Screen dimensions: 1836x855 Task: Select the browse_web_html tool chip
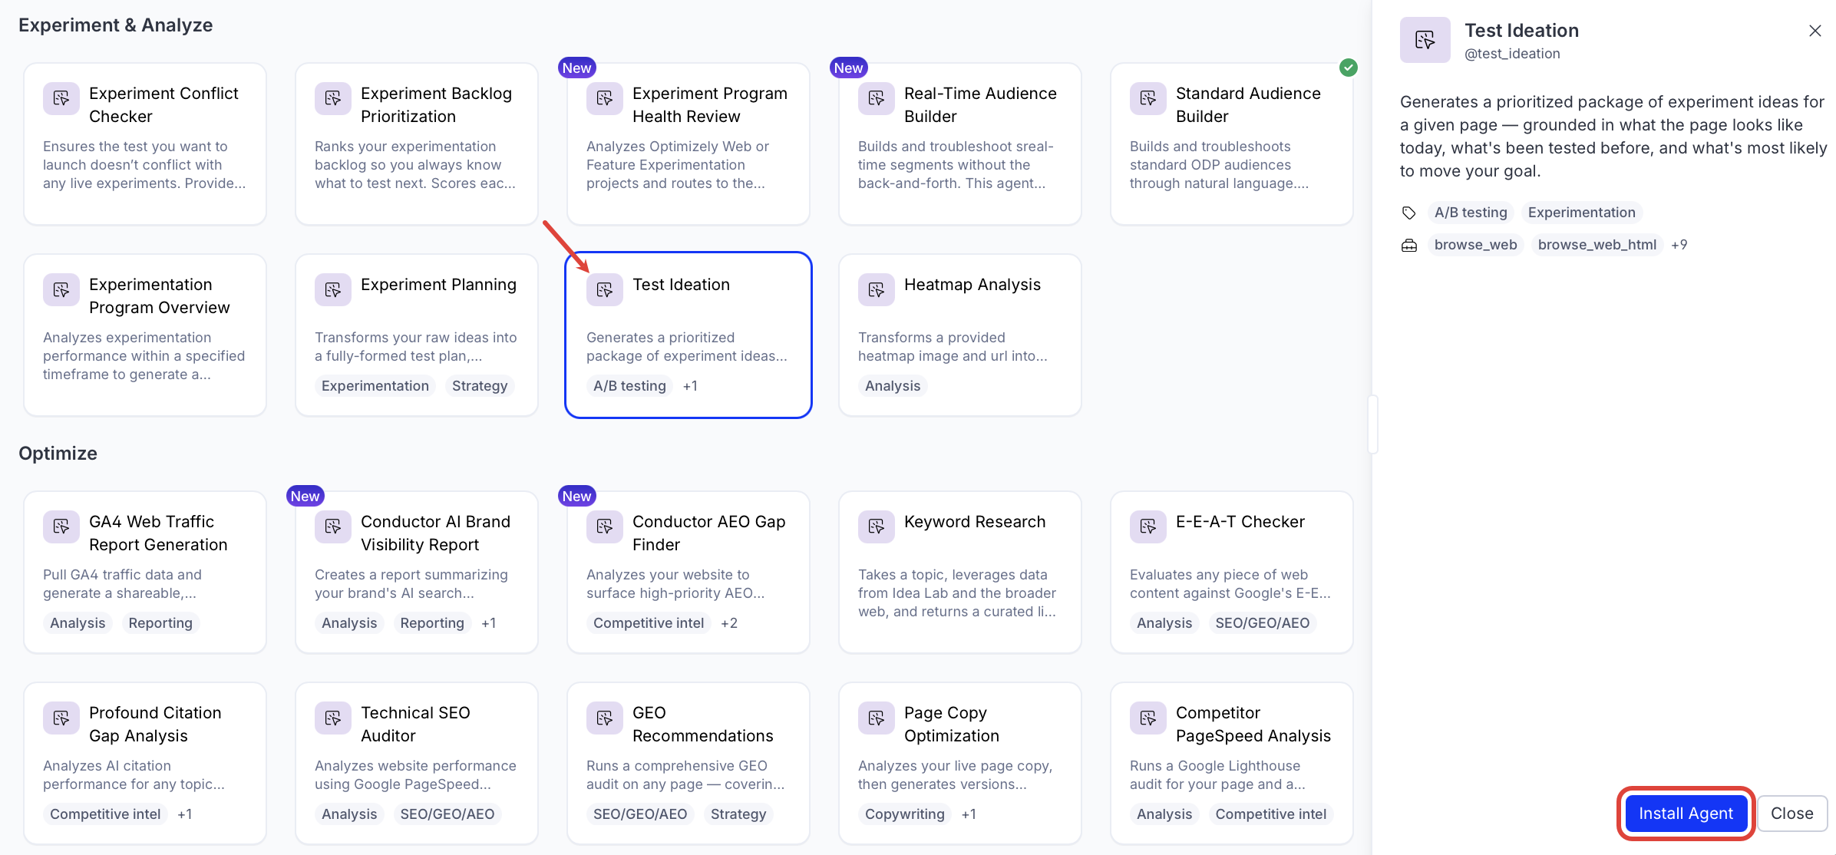(1597, 245)
